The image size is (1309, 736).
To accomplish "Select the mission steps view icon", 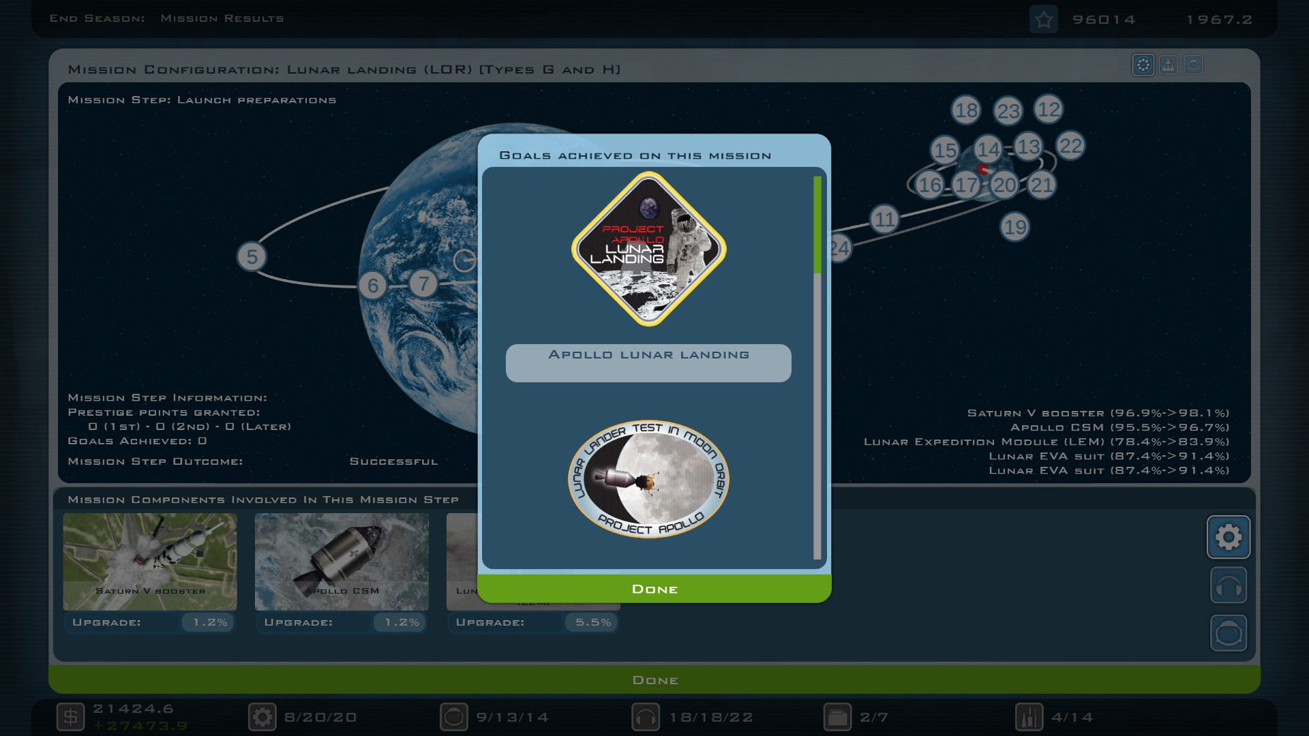I will point(1143,65).
